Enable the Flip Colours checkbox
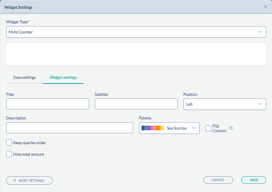 (x=208, y=128)
